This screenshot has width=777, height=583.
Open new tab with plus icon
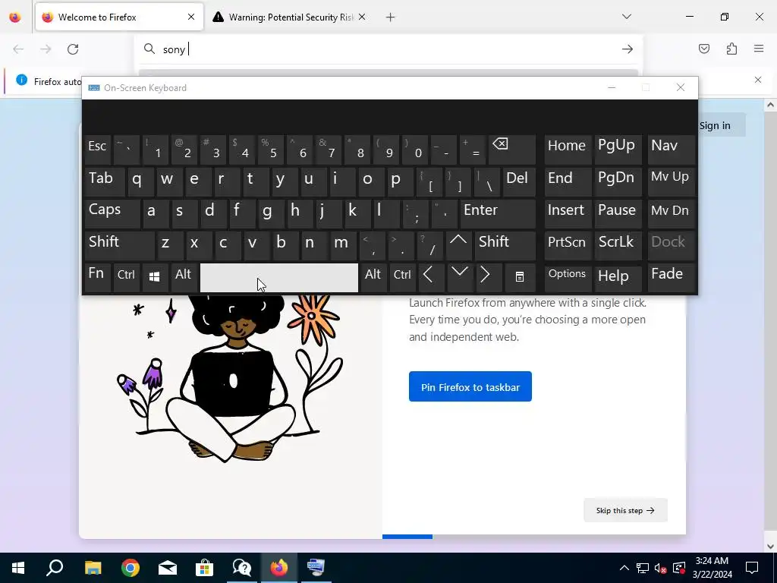[x=391, y=17]
